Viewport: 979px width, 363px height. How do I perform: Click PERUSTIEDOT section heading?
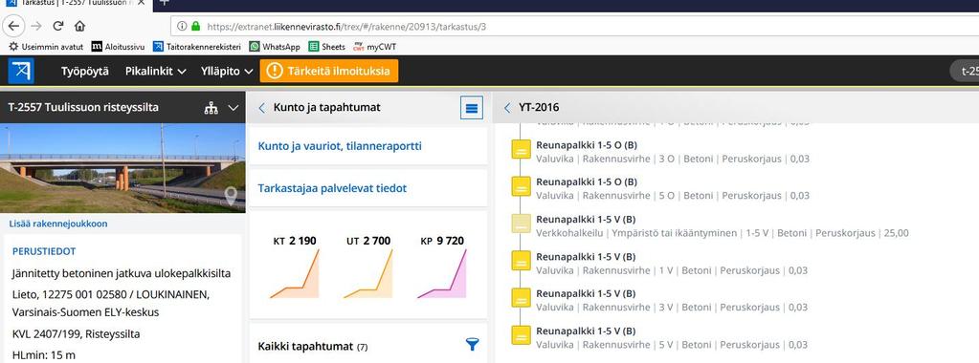44,251
